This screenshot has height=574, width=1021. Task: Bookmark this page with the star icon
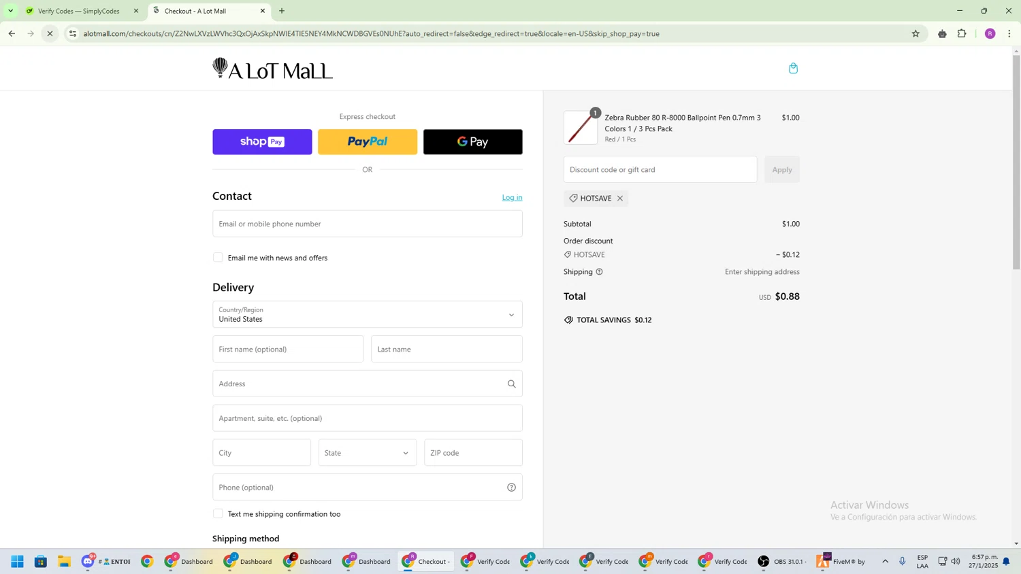coord(915,33)
